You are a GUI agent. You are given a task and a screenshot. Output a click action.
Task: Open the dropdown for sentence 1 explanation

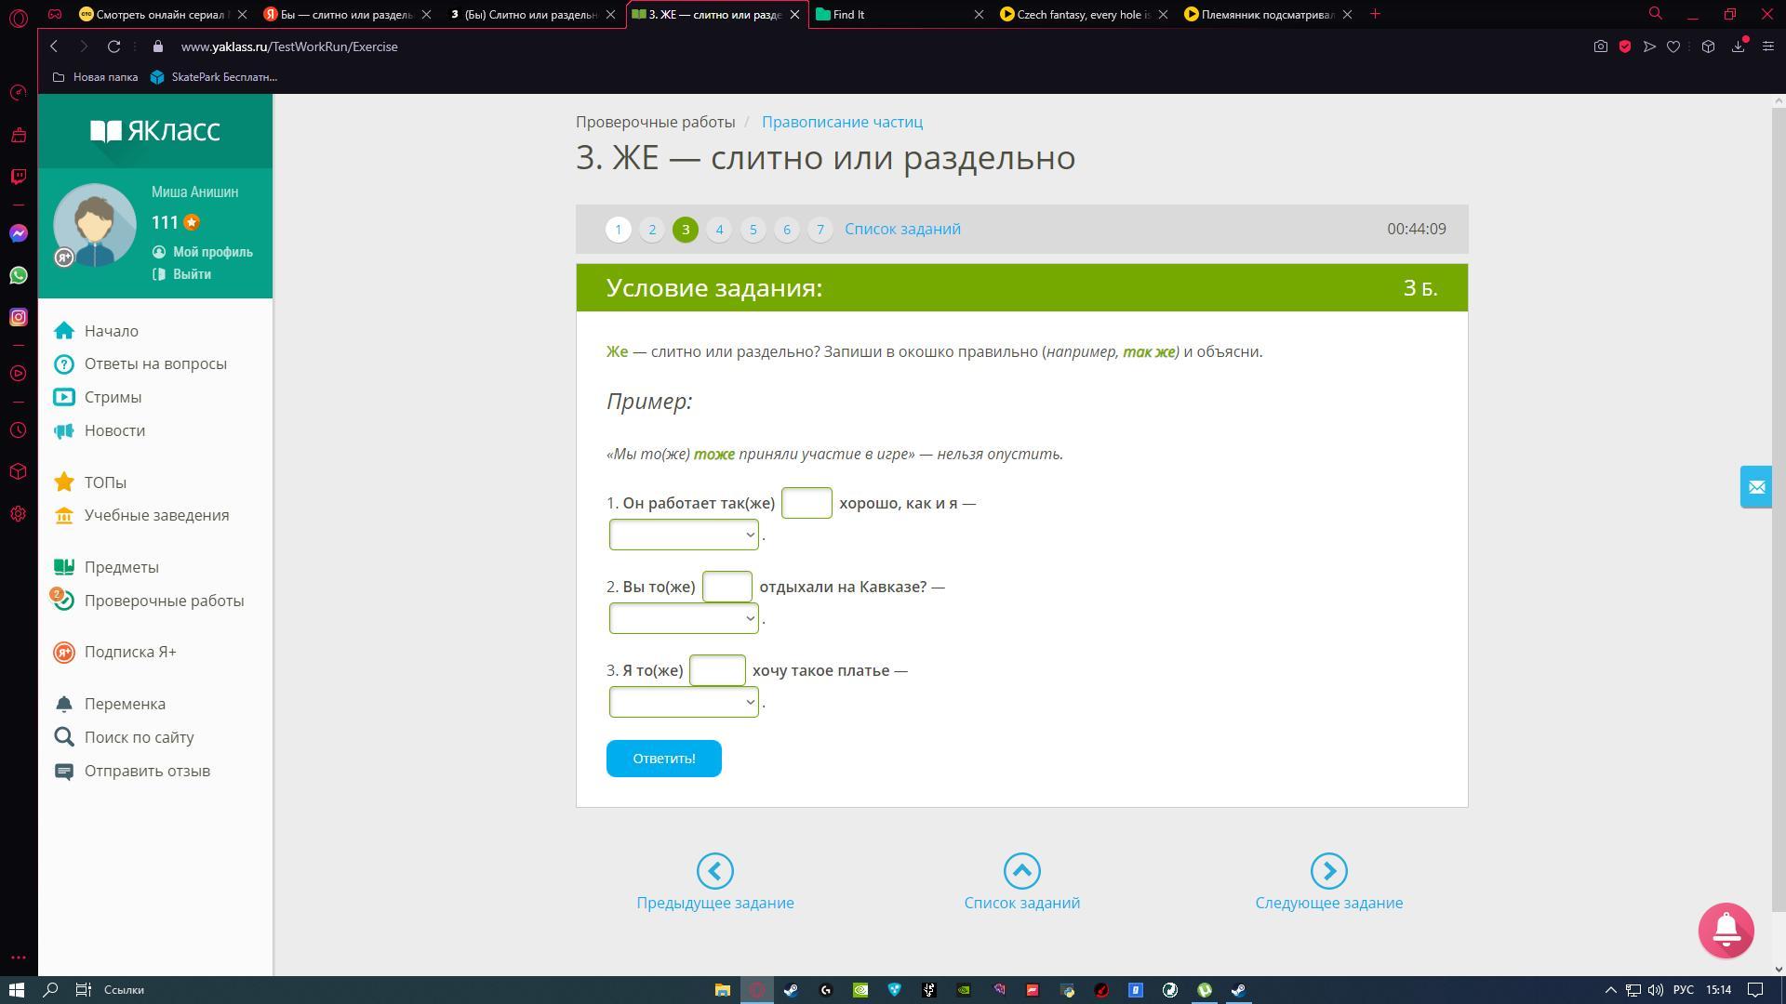click(x=684, y=535)
